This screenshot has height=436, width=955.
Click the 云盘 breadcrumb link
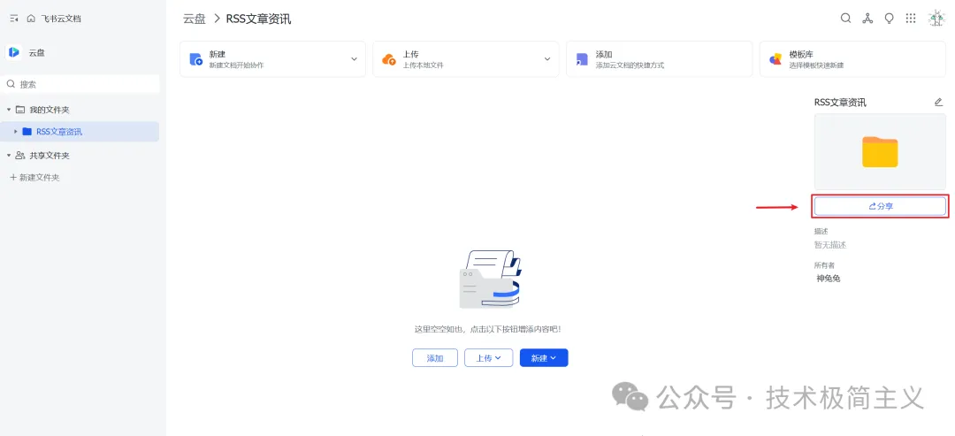coord(195,19)
